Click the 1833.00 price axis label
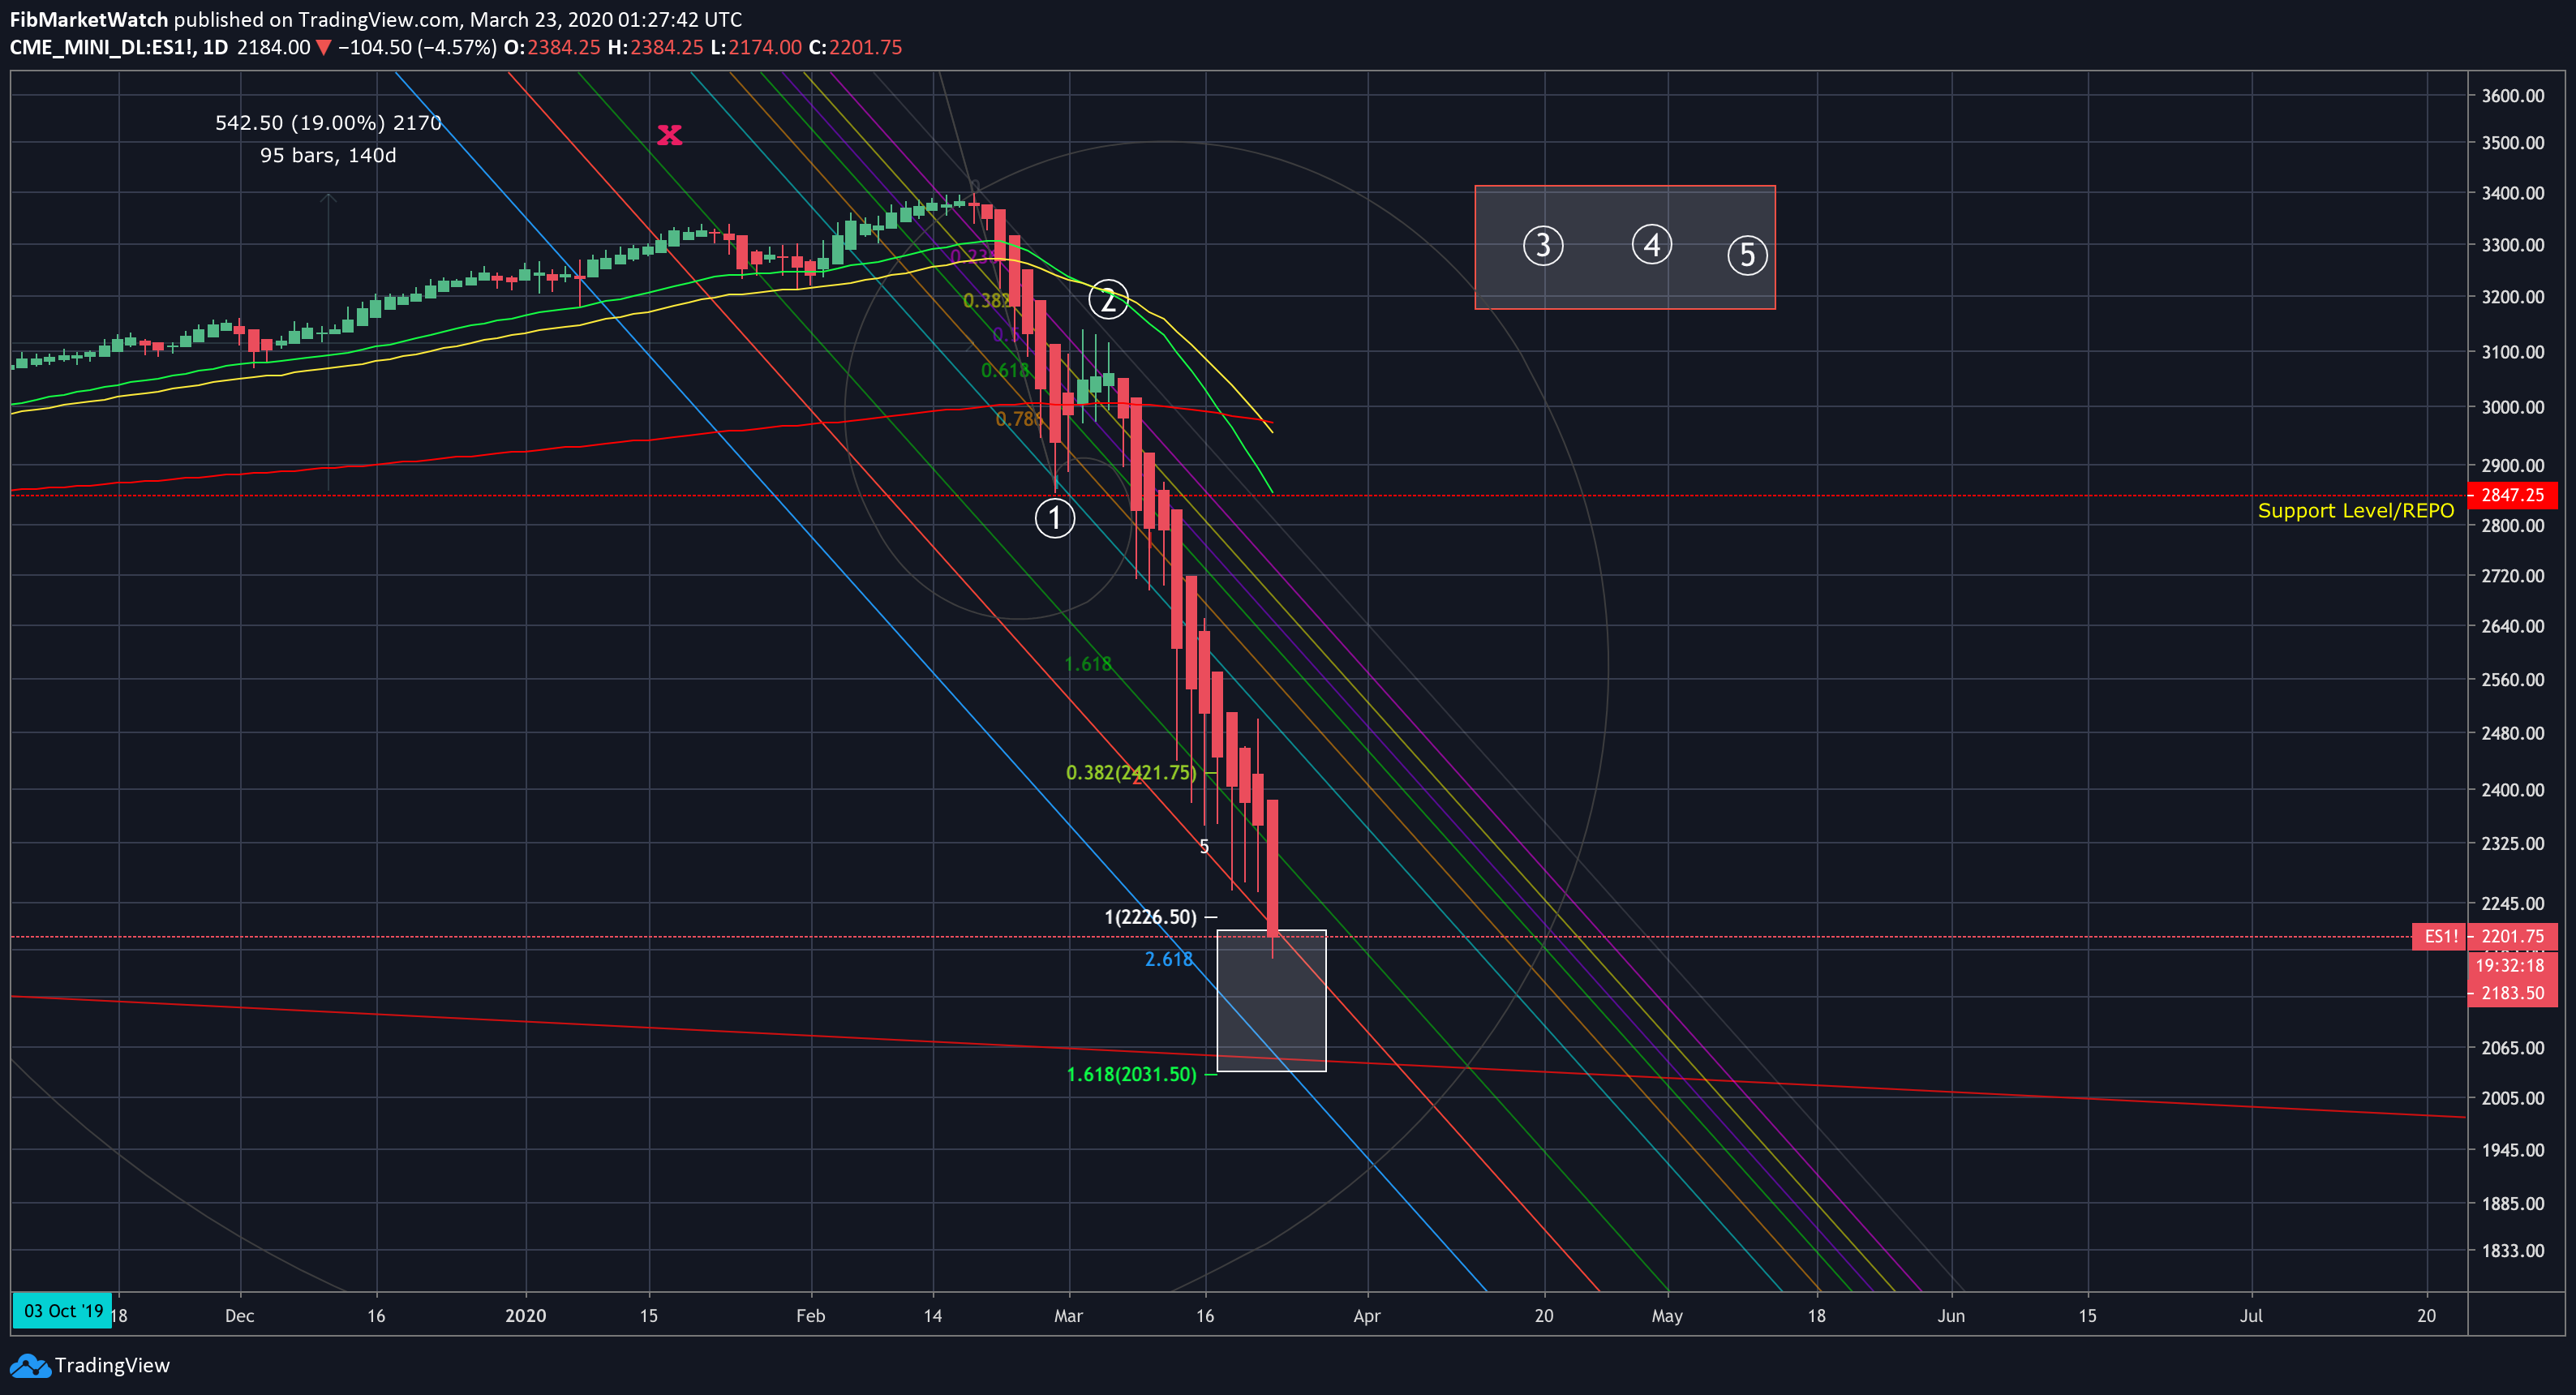The image size is (2576, 1395). [2512, 1250]
